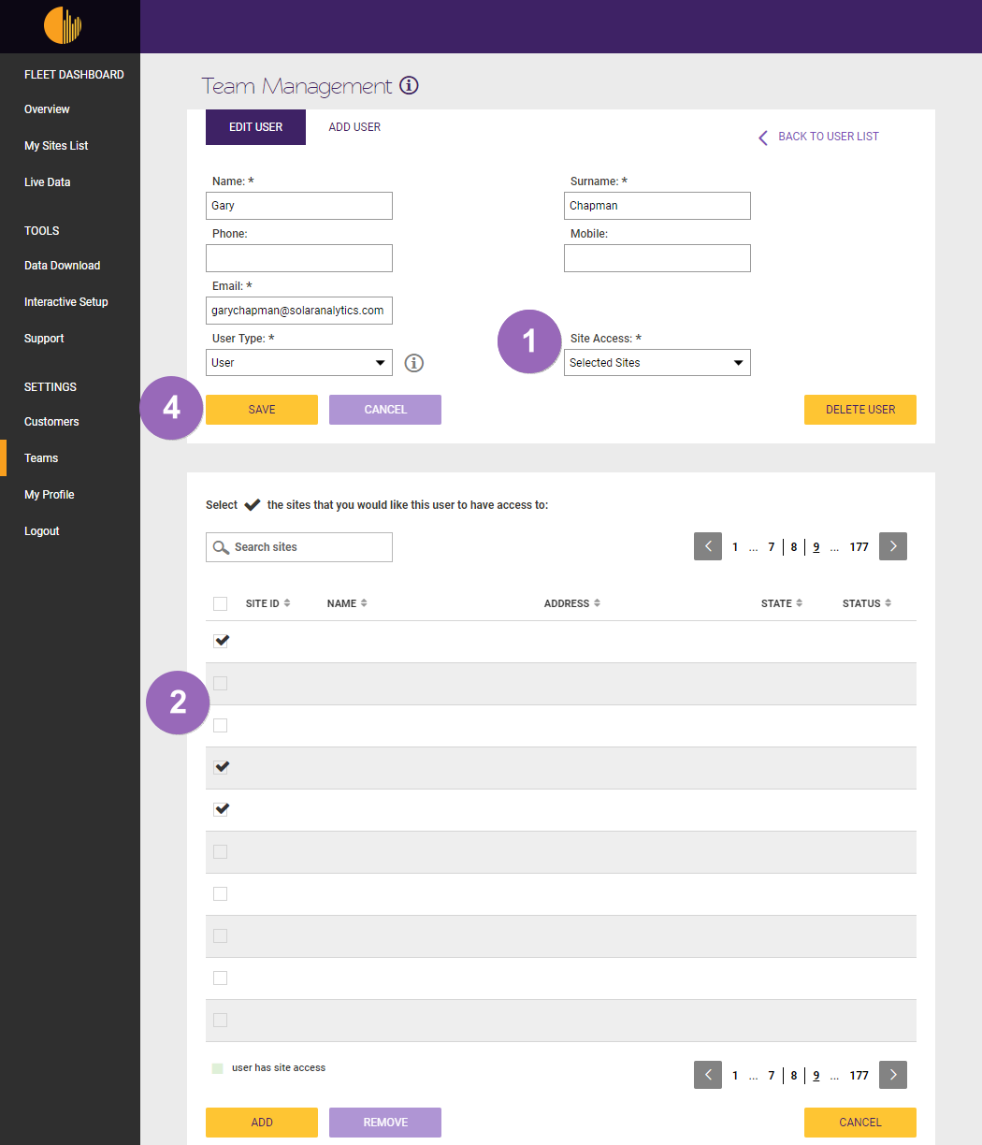Open Overview in sidebar
The height and width of the screenshot is (1145, 982).
pos(47,109)
